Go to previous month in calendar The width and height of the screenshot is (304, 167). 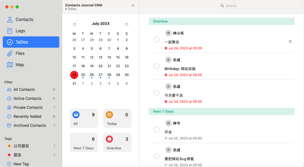tap(75, 24)
